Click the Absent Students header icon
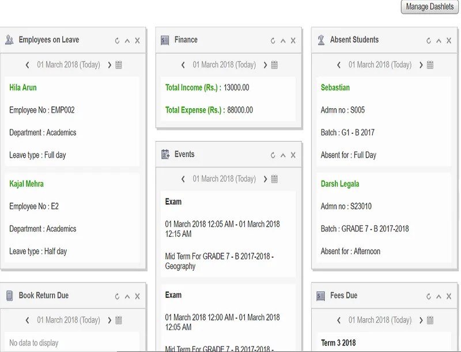Image resolution: width=461 pixels, height=352 pixels. pos(321,40)
